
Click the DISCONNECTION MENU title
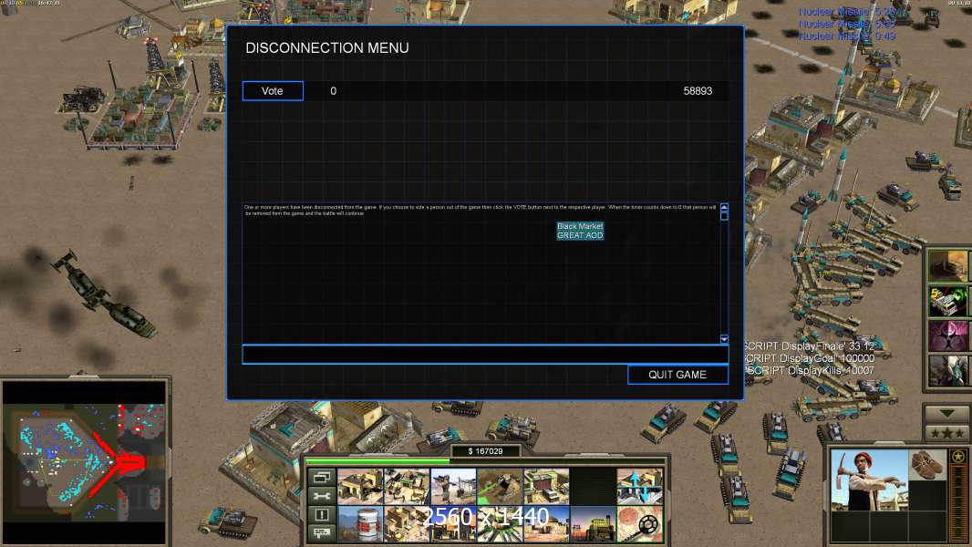pyautogui.click(x=327, y=47)
